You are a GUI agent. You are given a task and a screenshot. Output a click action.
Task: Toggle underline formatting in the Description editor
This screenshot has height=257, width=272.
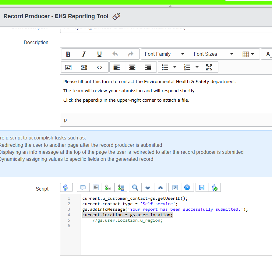(99, 54)
